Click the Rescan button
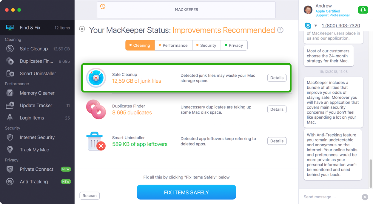373x204 pixels. [90, 196]
